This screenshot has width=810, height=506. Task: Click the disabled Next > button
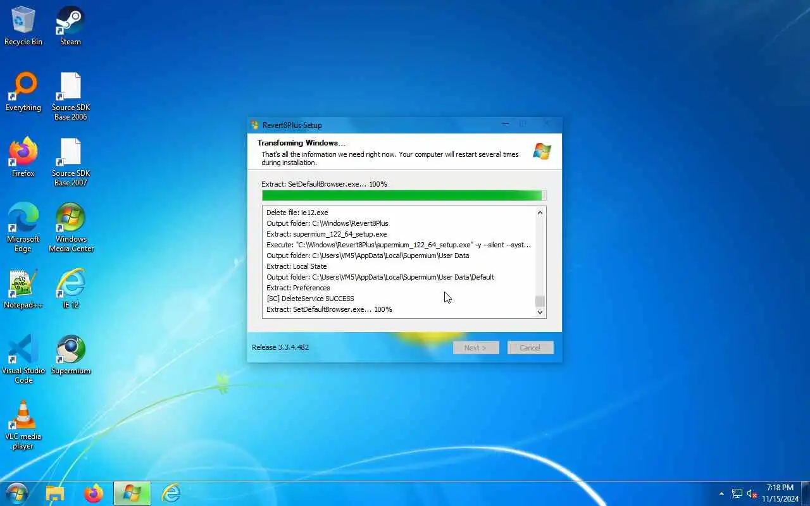click(476, 348)
